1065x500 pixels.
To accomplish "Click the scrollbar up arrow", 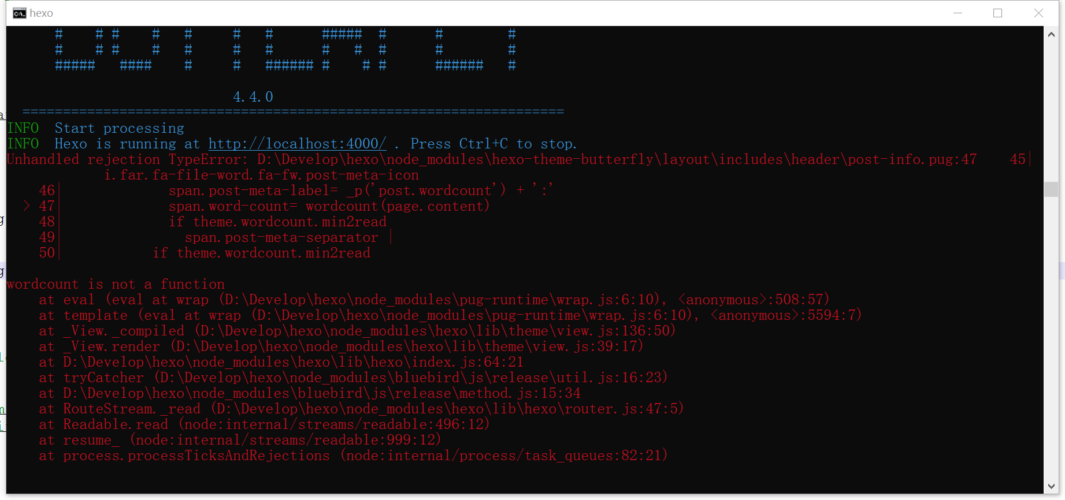I will (1051, 35).
